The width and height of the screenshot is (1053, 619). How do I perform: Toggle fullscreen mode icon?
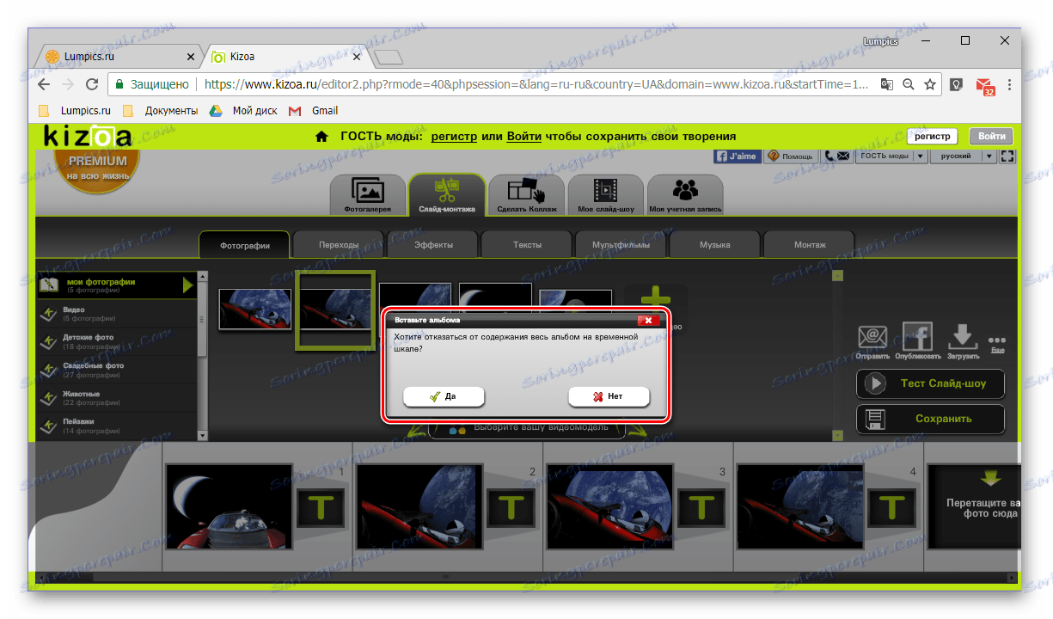[1007, 156]
